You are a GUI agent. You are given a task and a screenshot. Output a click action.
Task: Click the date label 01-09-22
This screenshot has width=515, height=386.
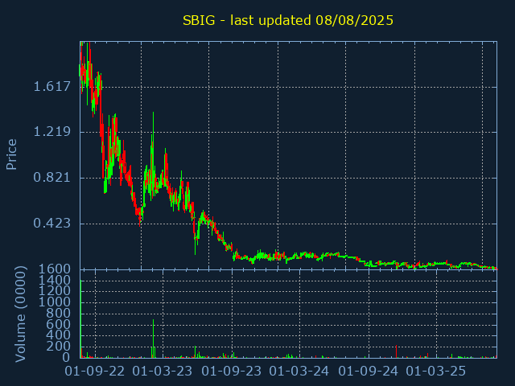point(95,372)
